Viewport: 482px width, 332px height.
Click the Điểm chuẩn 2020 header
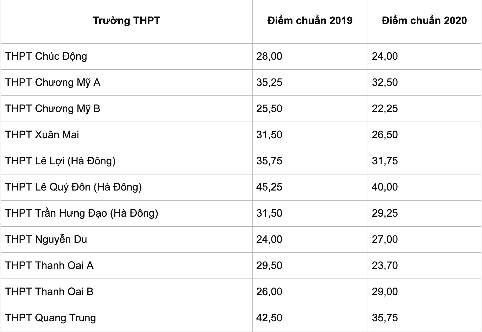tap(424, 21)
